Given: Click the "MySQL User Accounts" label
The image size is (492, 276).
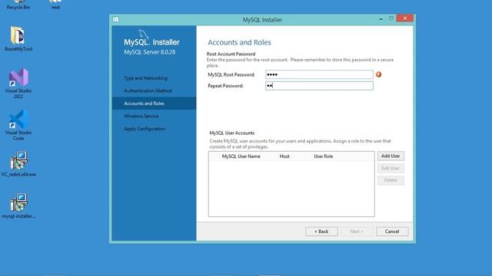Looking at the screenshot, I should pos(232,133).
